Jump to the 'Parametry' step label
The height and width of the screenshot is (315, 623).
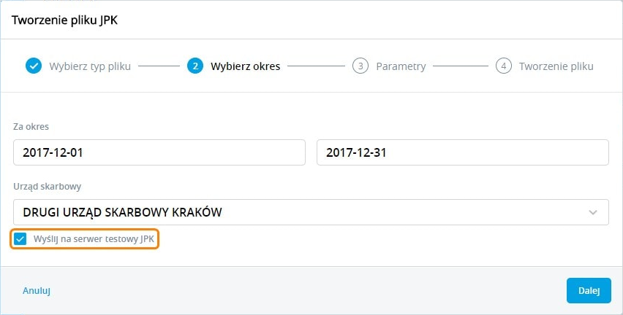(x=401, y=66)
